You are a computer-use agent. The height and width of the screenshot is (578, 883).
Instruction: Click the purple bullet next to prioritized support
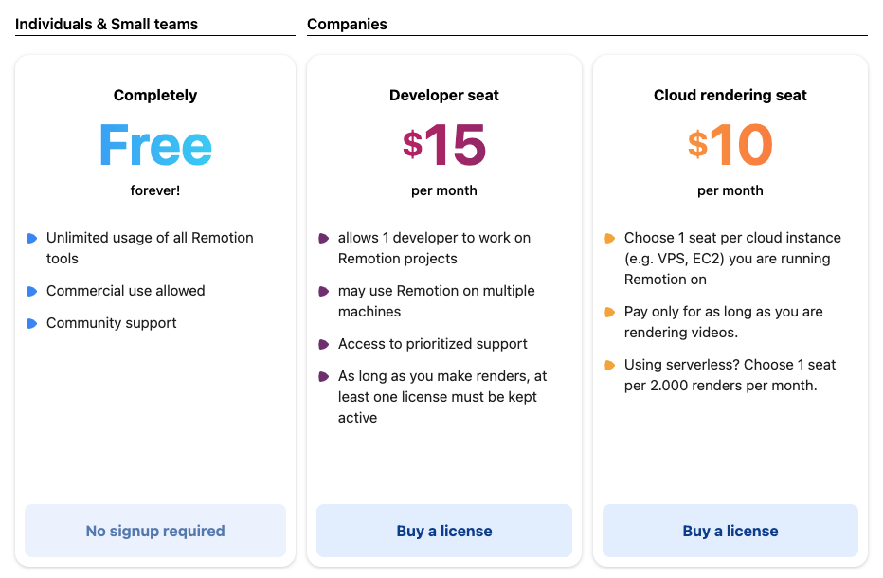pyautogui.click(x=322, y=344)
